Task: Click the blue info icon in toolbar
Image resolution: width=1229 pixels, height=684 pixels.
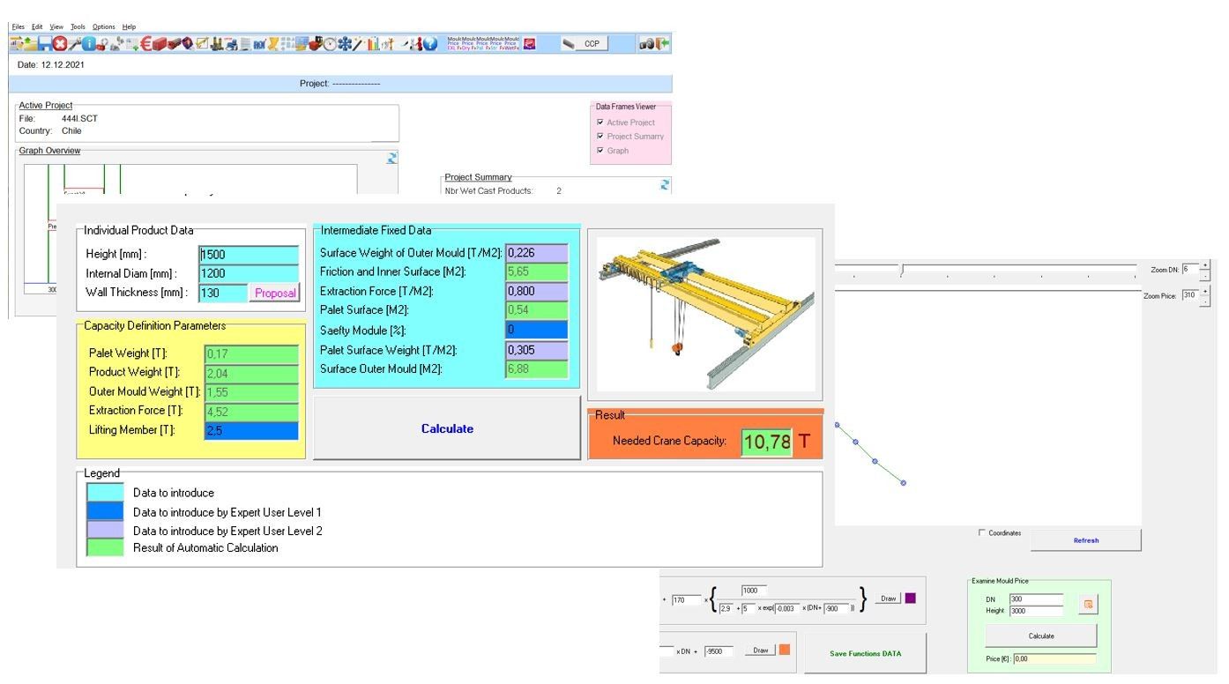Action: (x=88, y=44)
